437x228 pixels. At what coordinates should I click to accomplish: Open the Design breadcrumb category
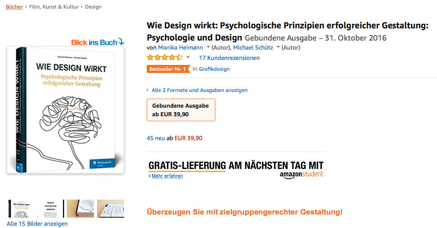click(x=93, y=7)
